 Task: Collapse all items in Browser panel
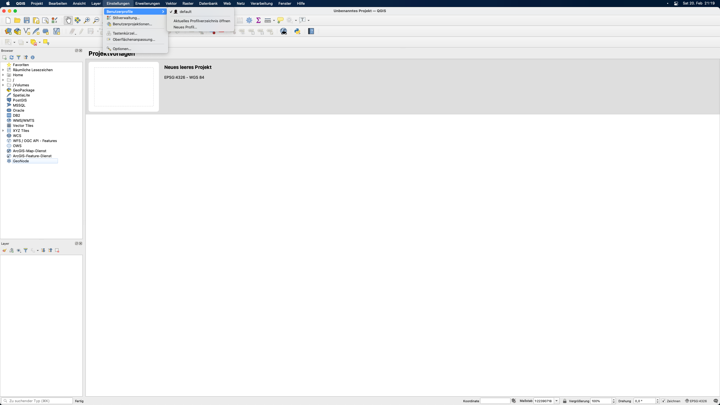click(26, 57)
